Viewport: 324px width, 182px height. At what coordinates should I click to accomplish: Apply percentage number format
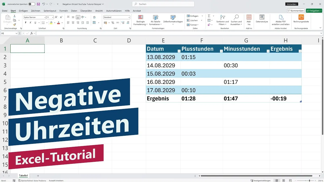(112, 22)
